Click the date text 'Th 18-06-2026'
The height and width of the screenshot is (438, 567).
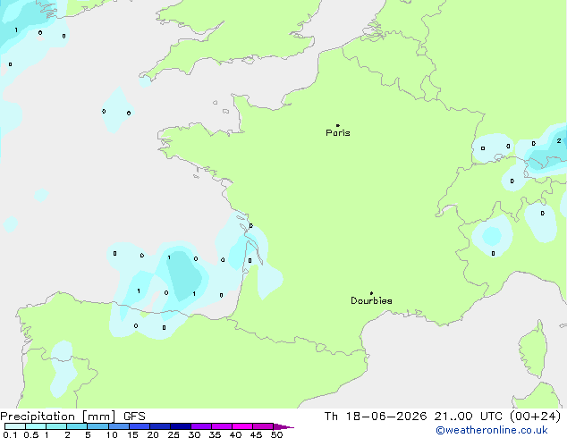[376, 417]
